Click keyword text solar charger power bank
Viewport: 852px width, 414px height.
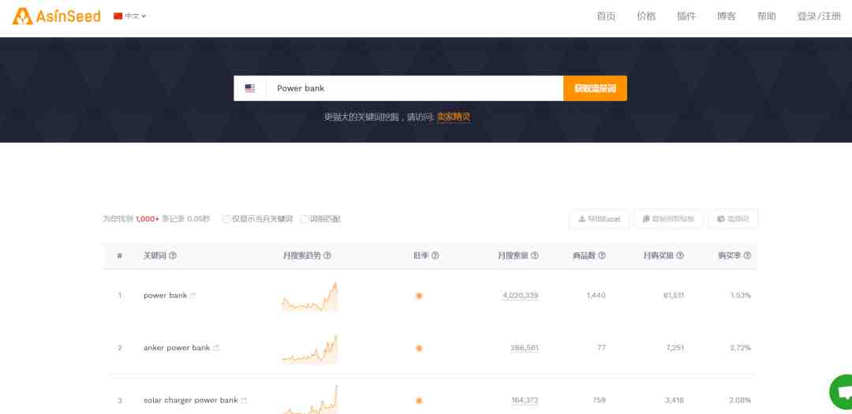(191, 401)
